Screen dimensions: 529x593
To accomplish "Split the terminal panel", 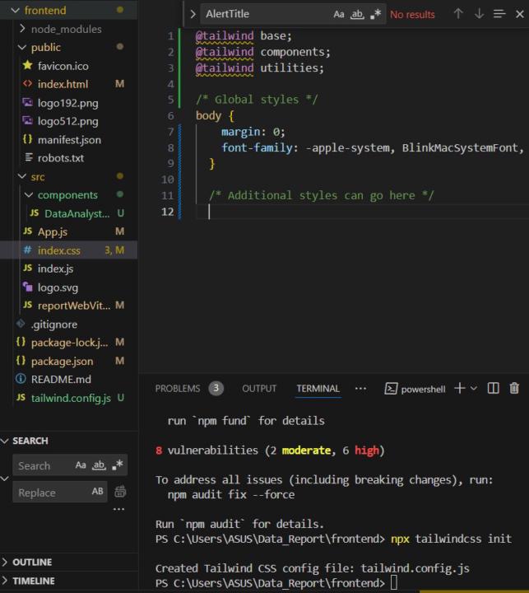I will click(x=494, y=389).
